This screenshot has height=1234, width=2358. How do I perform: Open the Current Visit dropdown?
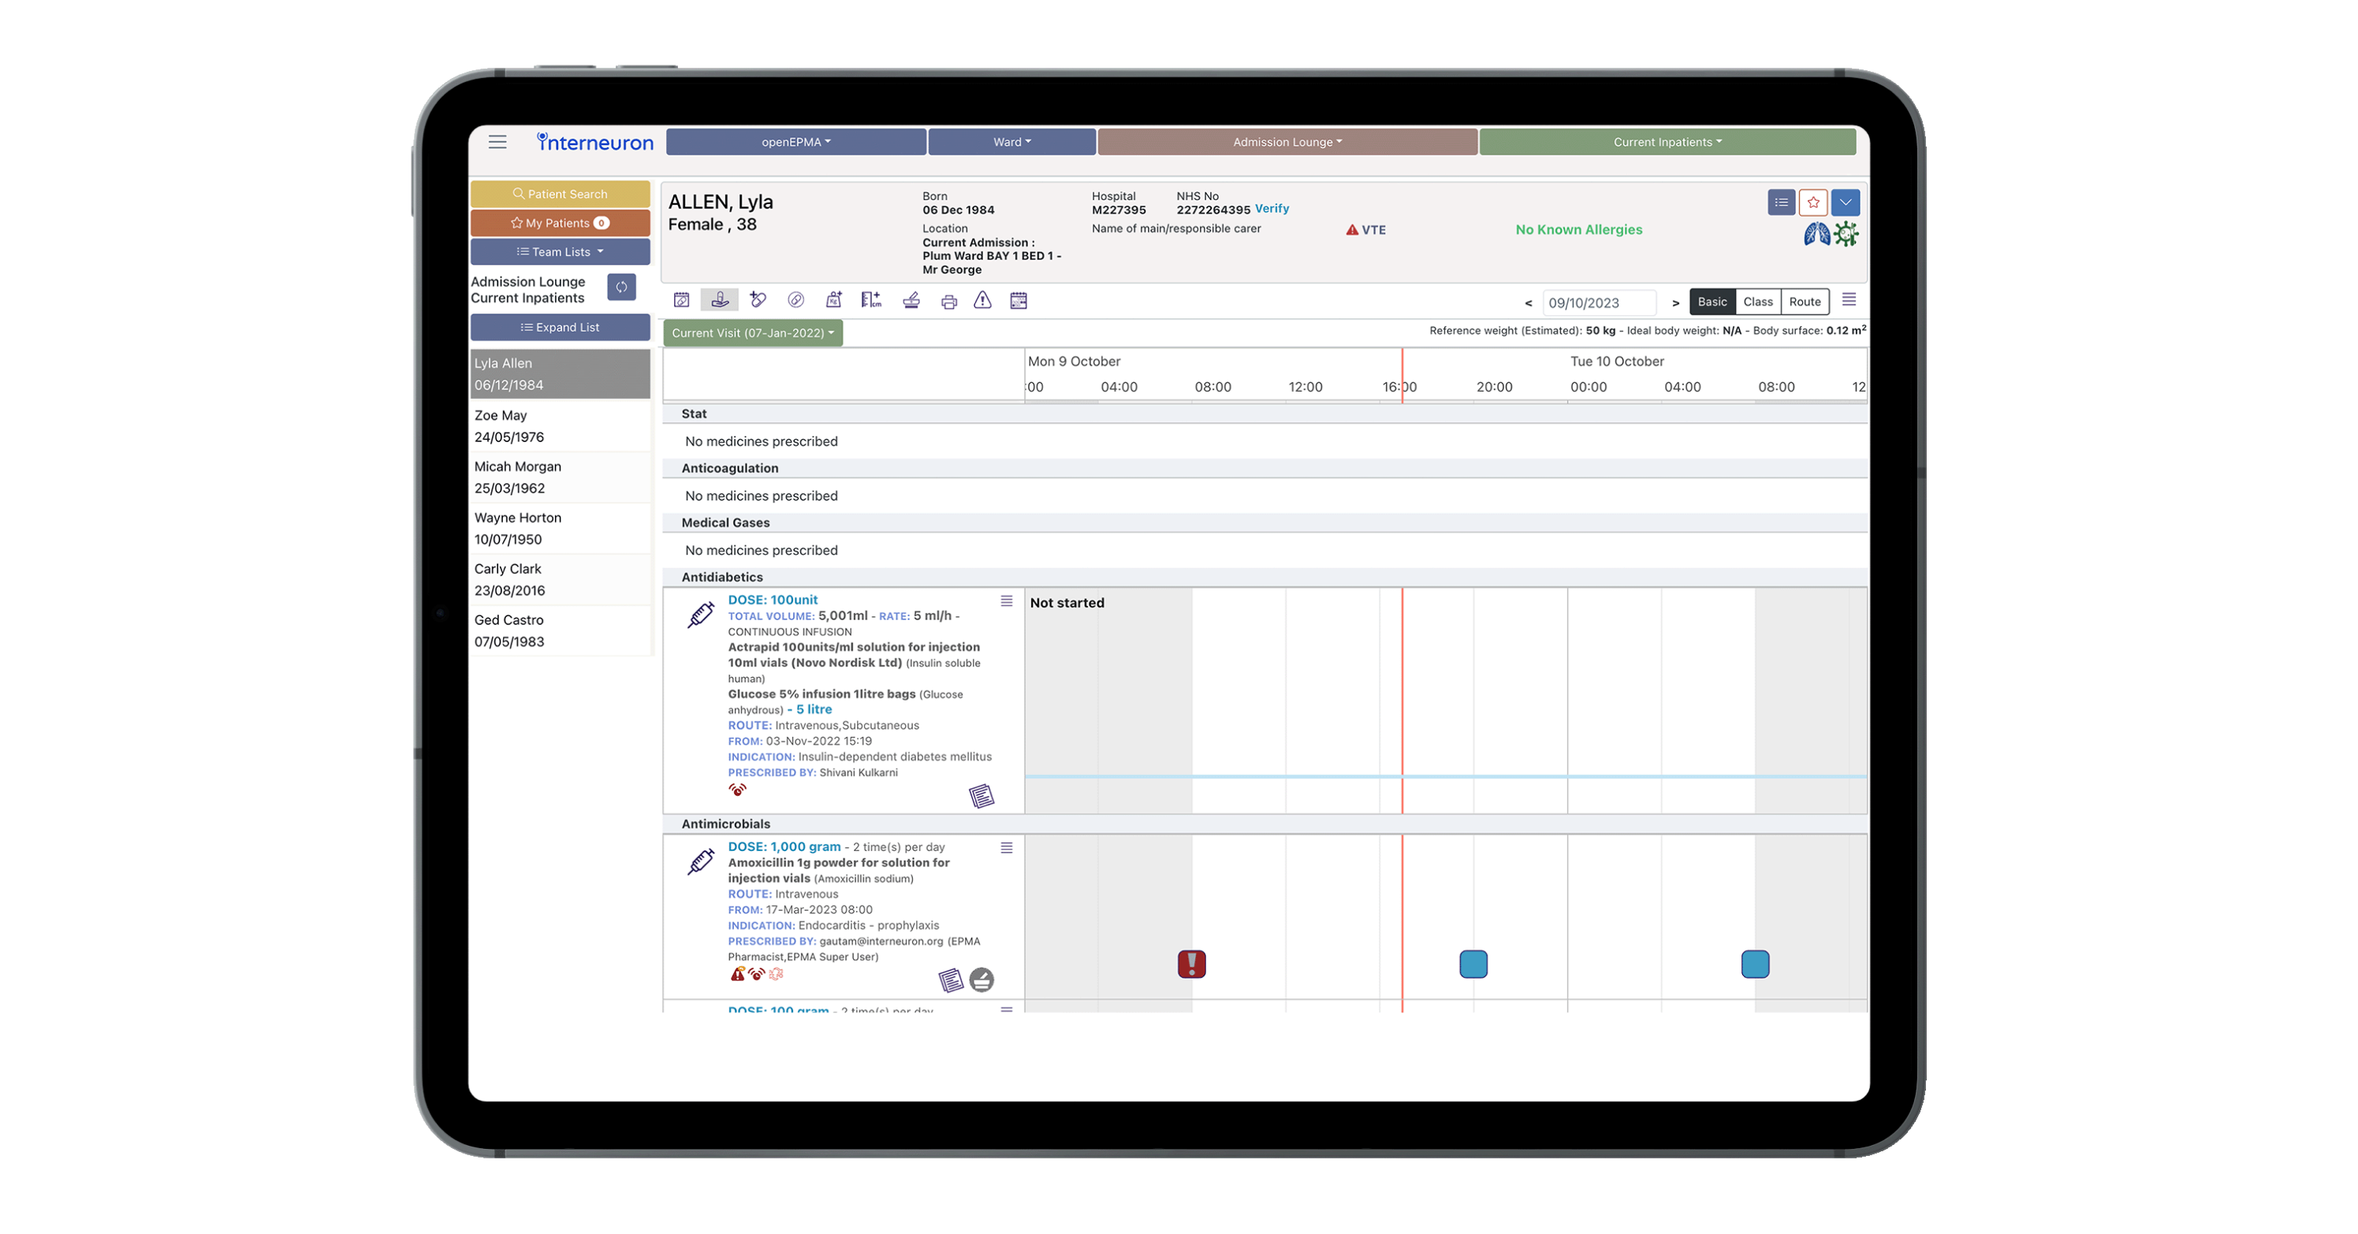click(x=752, y=333)
